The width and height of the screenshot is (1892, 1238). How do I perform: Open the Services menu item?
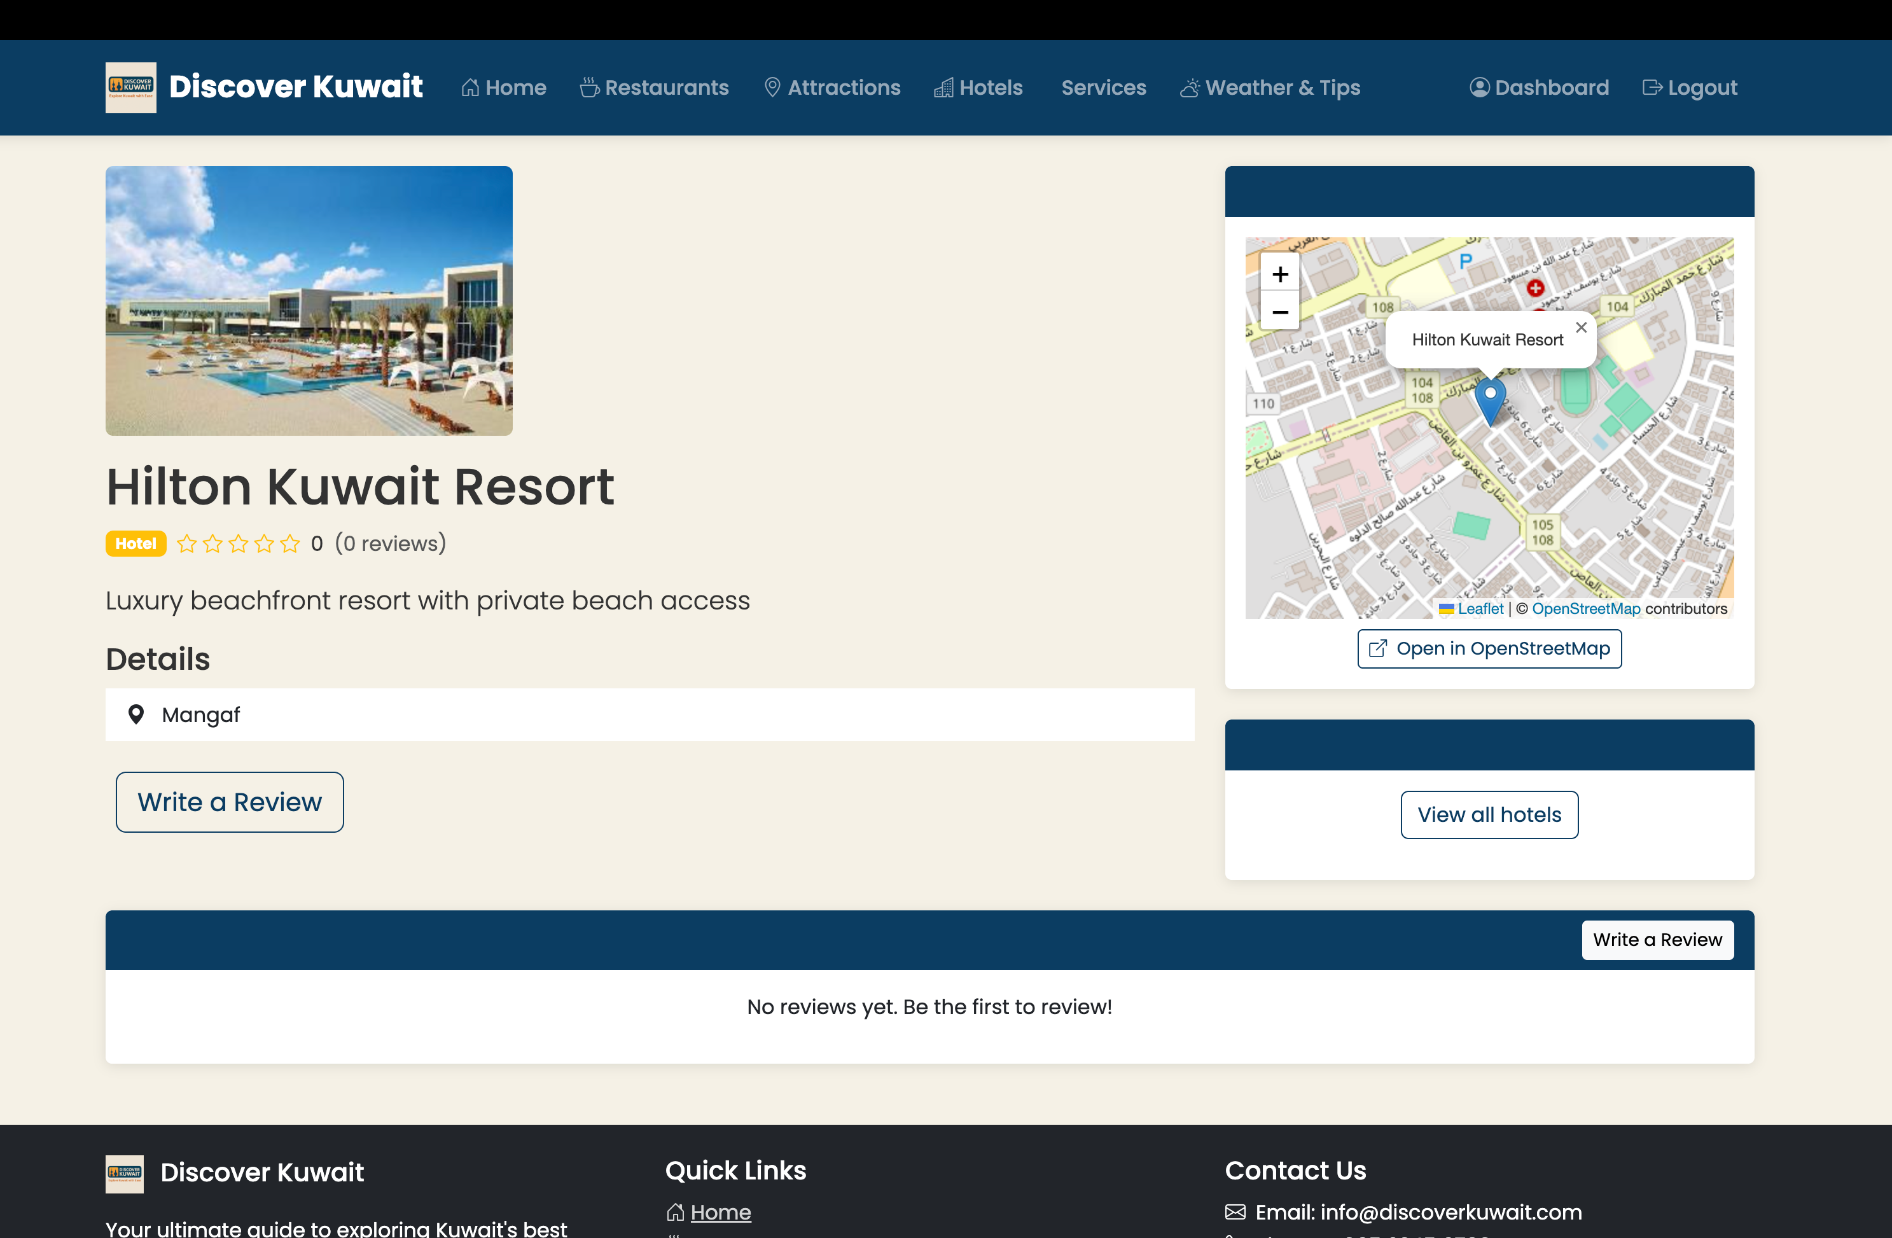(1103, 87)
